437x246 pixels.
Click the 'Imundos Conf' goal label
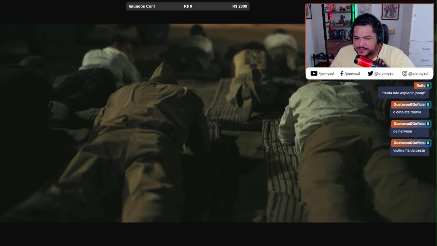142,6
